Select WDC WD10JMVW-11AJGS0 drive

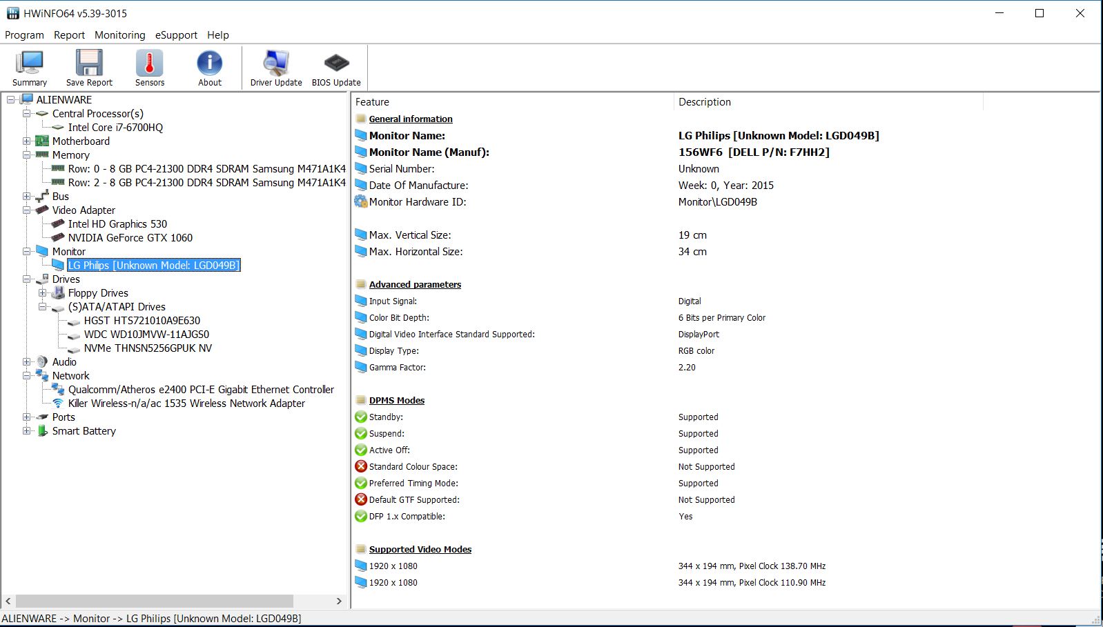(x=146, y=334)
